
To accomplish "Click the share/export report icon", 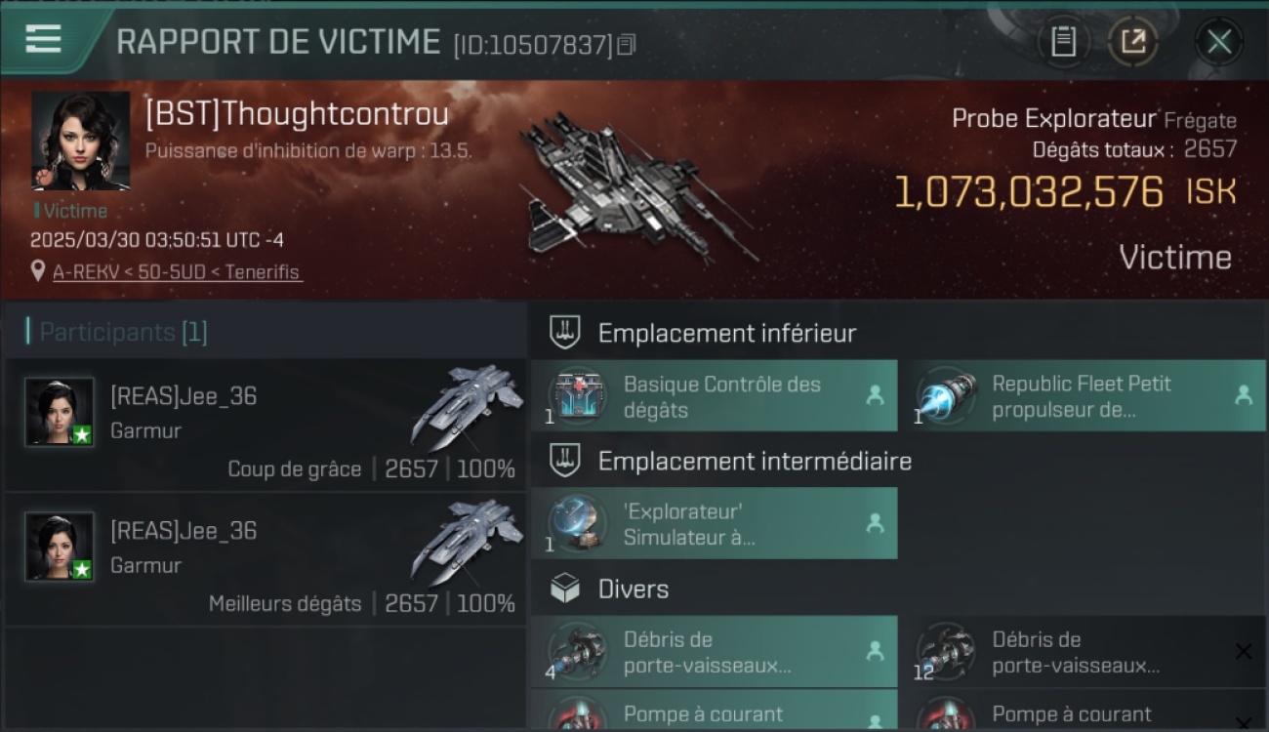I will point(1133,41).
